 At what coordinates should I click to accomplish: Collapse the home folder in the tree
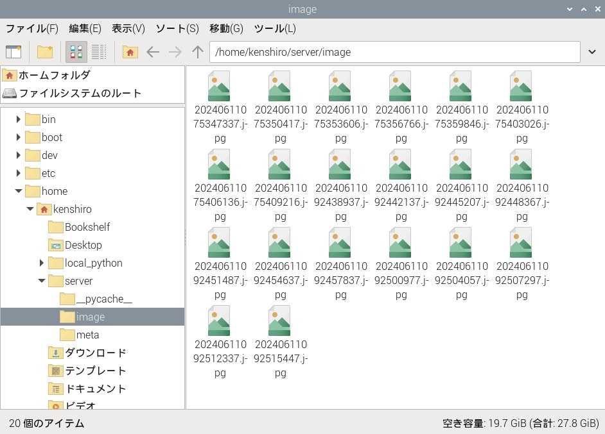(18, 191)
